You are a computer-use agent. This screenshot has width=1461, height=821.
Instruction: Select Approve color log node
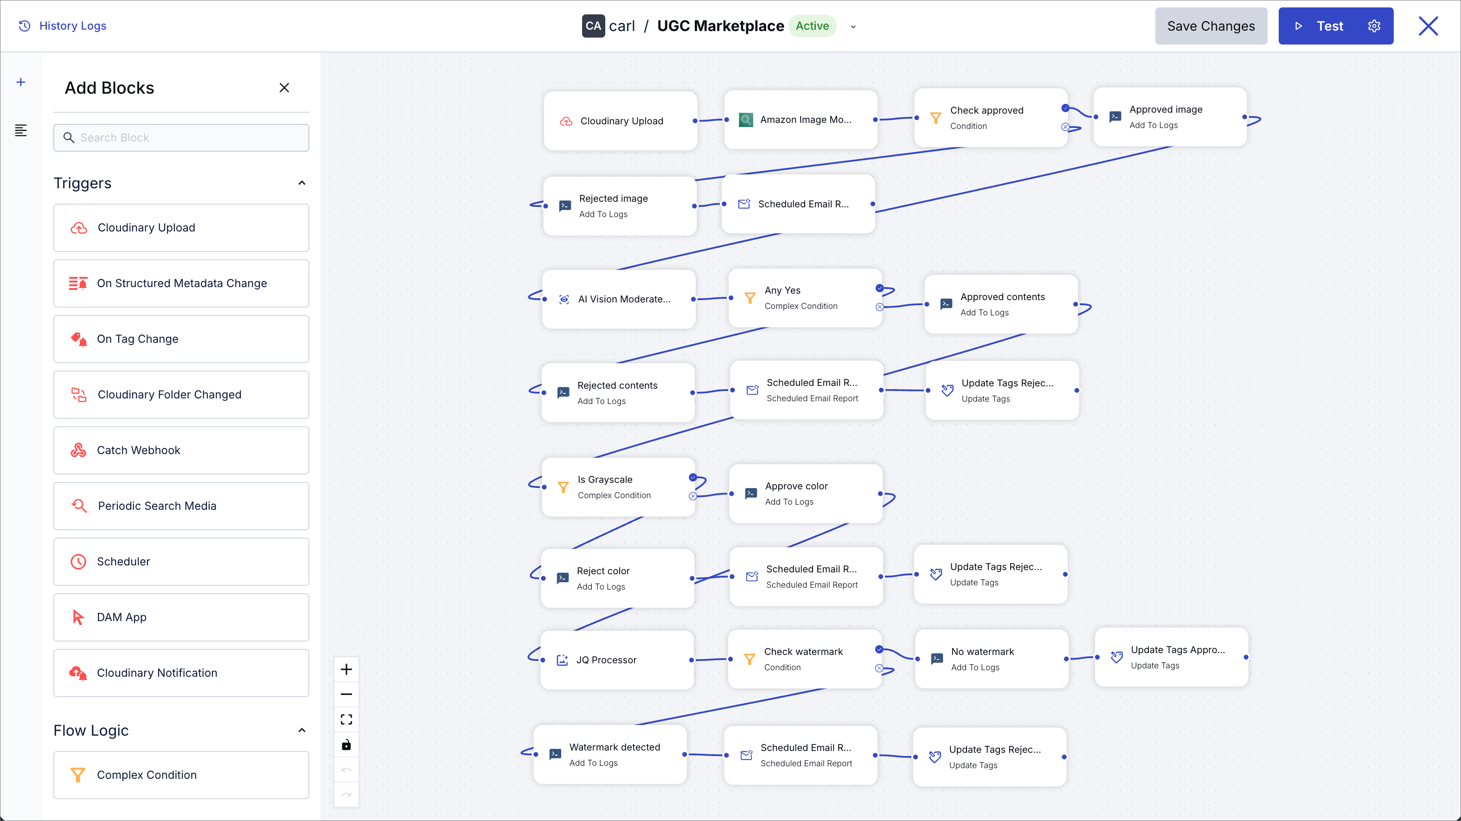[806, 494]
